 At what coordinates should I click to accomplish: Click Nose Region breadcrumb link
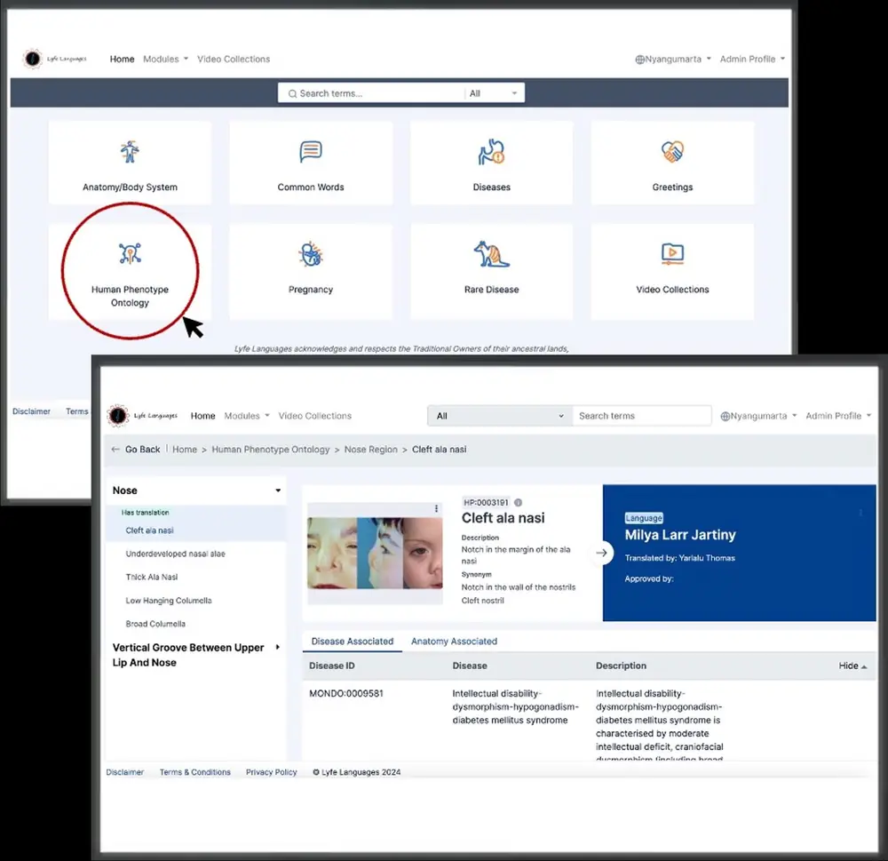click(x=371, y=450)
